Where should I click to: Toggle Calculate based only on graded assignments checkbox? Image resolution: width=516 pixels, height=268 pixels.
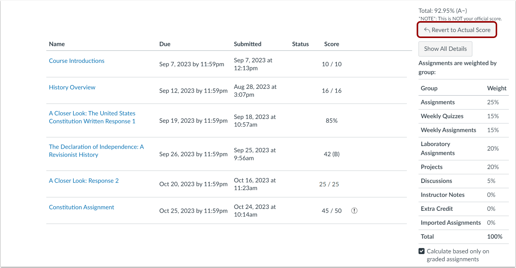click(422, 251)
